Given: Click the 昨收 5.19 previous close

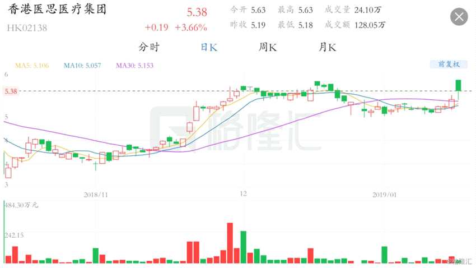Looking at the screenshot, I should 248,25.
